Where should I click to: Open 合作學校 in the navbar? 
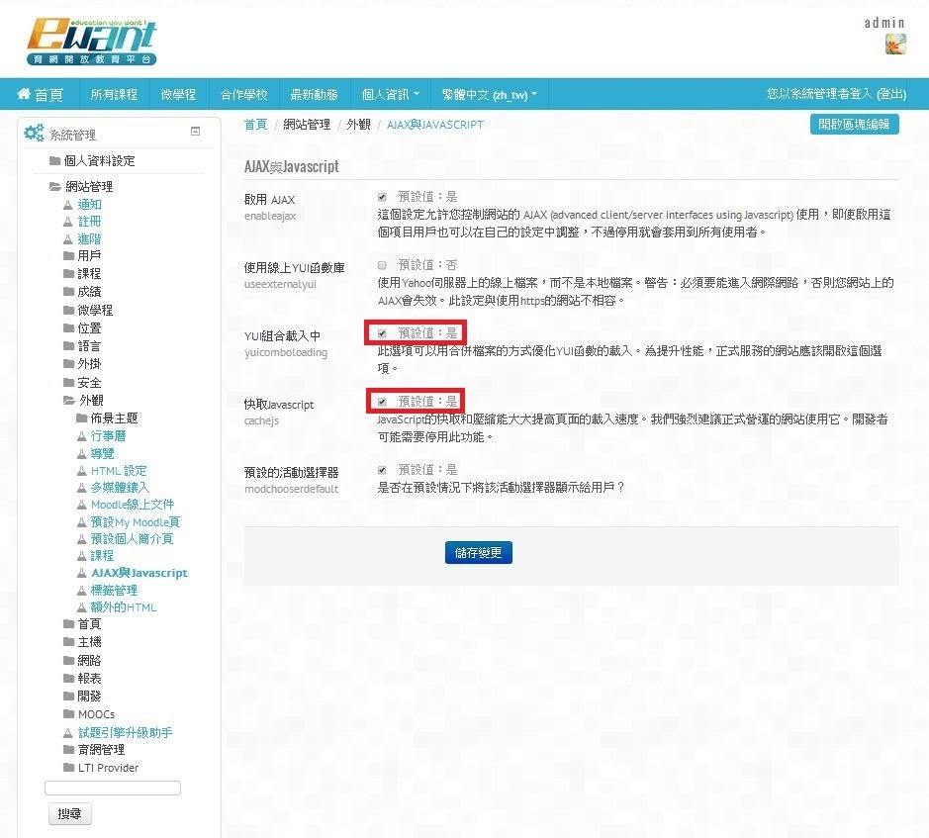pyautogui.click(x=243, y=94)
